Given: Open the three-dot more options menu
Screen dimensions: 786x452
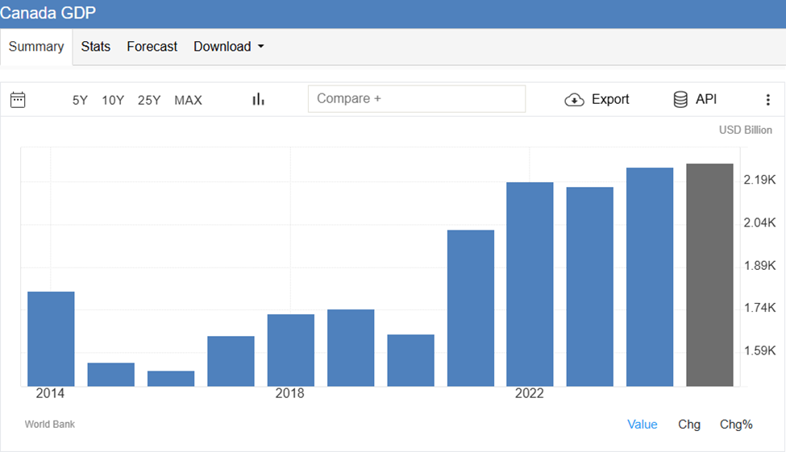Looking at the screenshot, I should coord(767,100).
